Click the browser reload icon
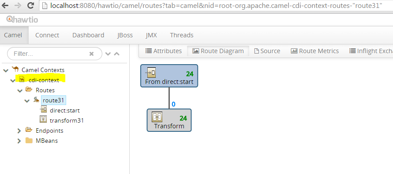The width and height of the screenshot is (393, 174). 30,5
